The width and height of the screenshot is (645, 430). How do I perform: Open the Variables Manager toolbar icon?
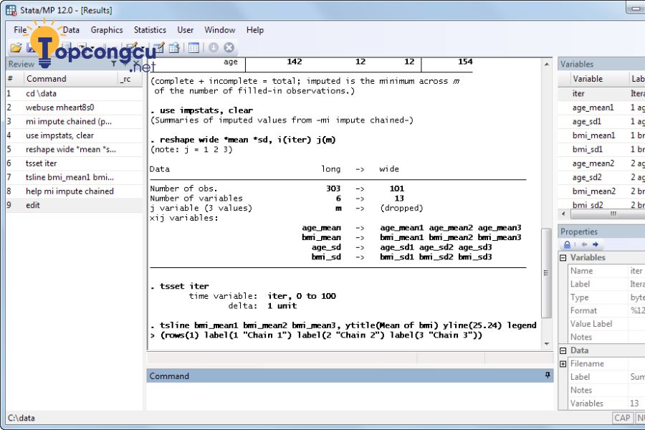(x=193, y=48)
